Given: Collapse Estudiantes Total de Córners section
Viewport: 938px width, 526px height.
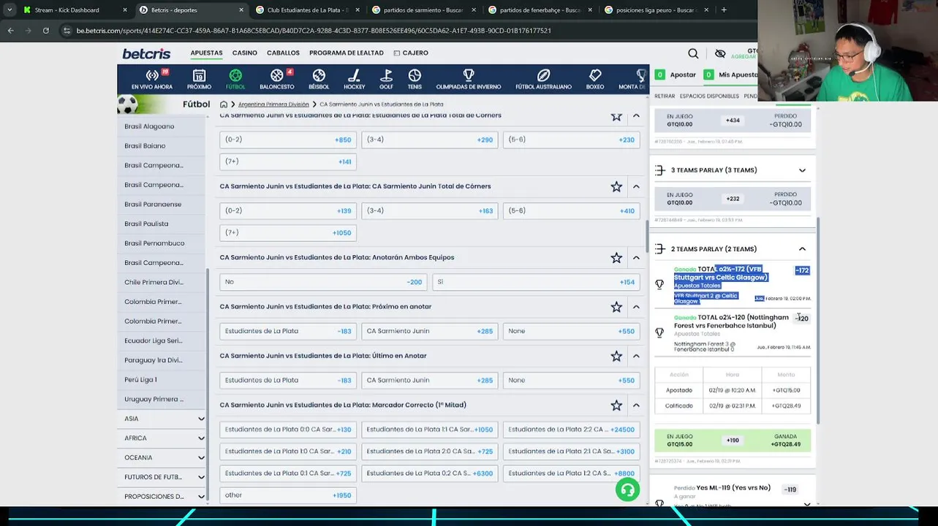Looking at the screenshot, I should 636,116.
